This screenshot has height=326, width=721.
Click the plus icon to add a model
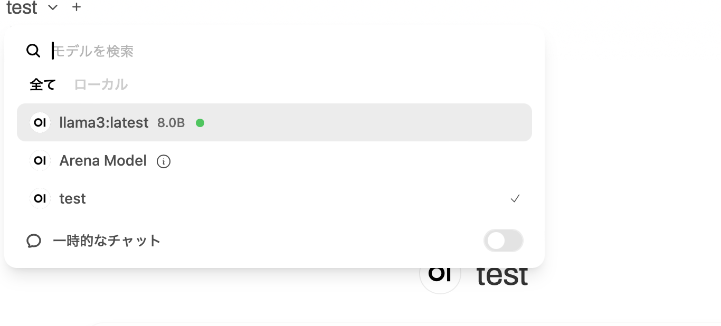pos(77,7)
